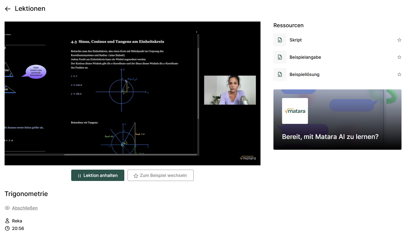Click the Abschließen link

pos(25,208)
